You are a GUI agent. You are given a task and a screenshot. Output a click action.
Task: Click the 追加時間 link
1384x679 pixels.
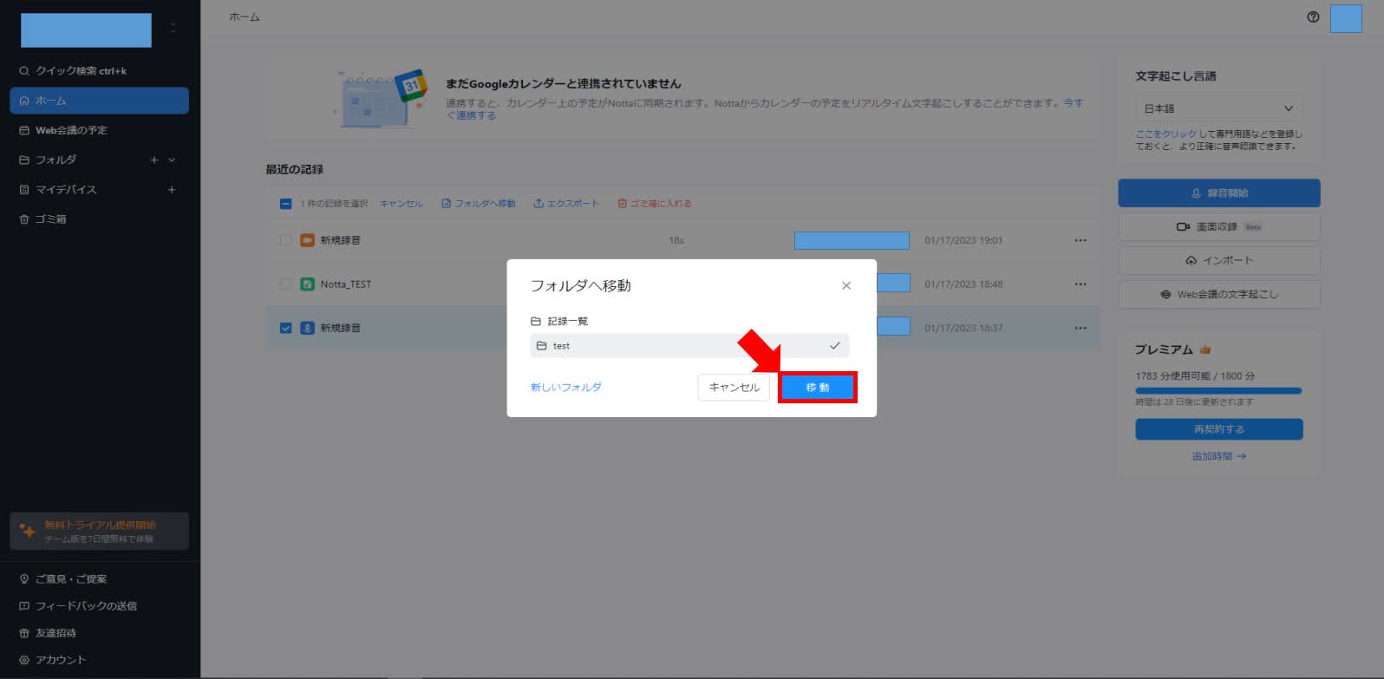pos(1218,456)
